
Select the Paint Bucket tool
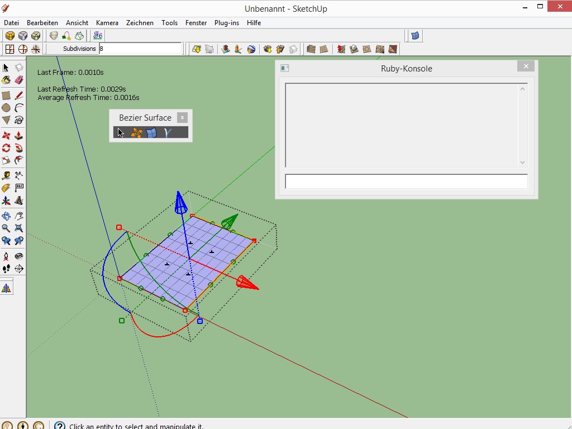(x=6, y=80)
